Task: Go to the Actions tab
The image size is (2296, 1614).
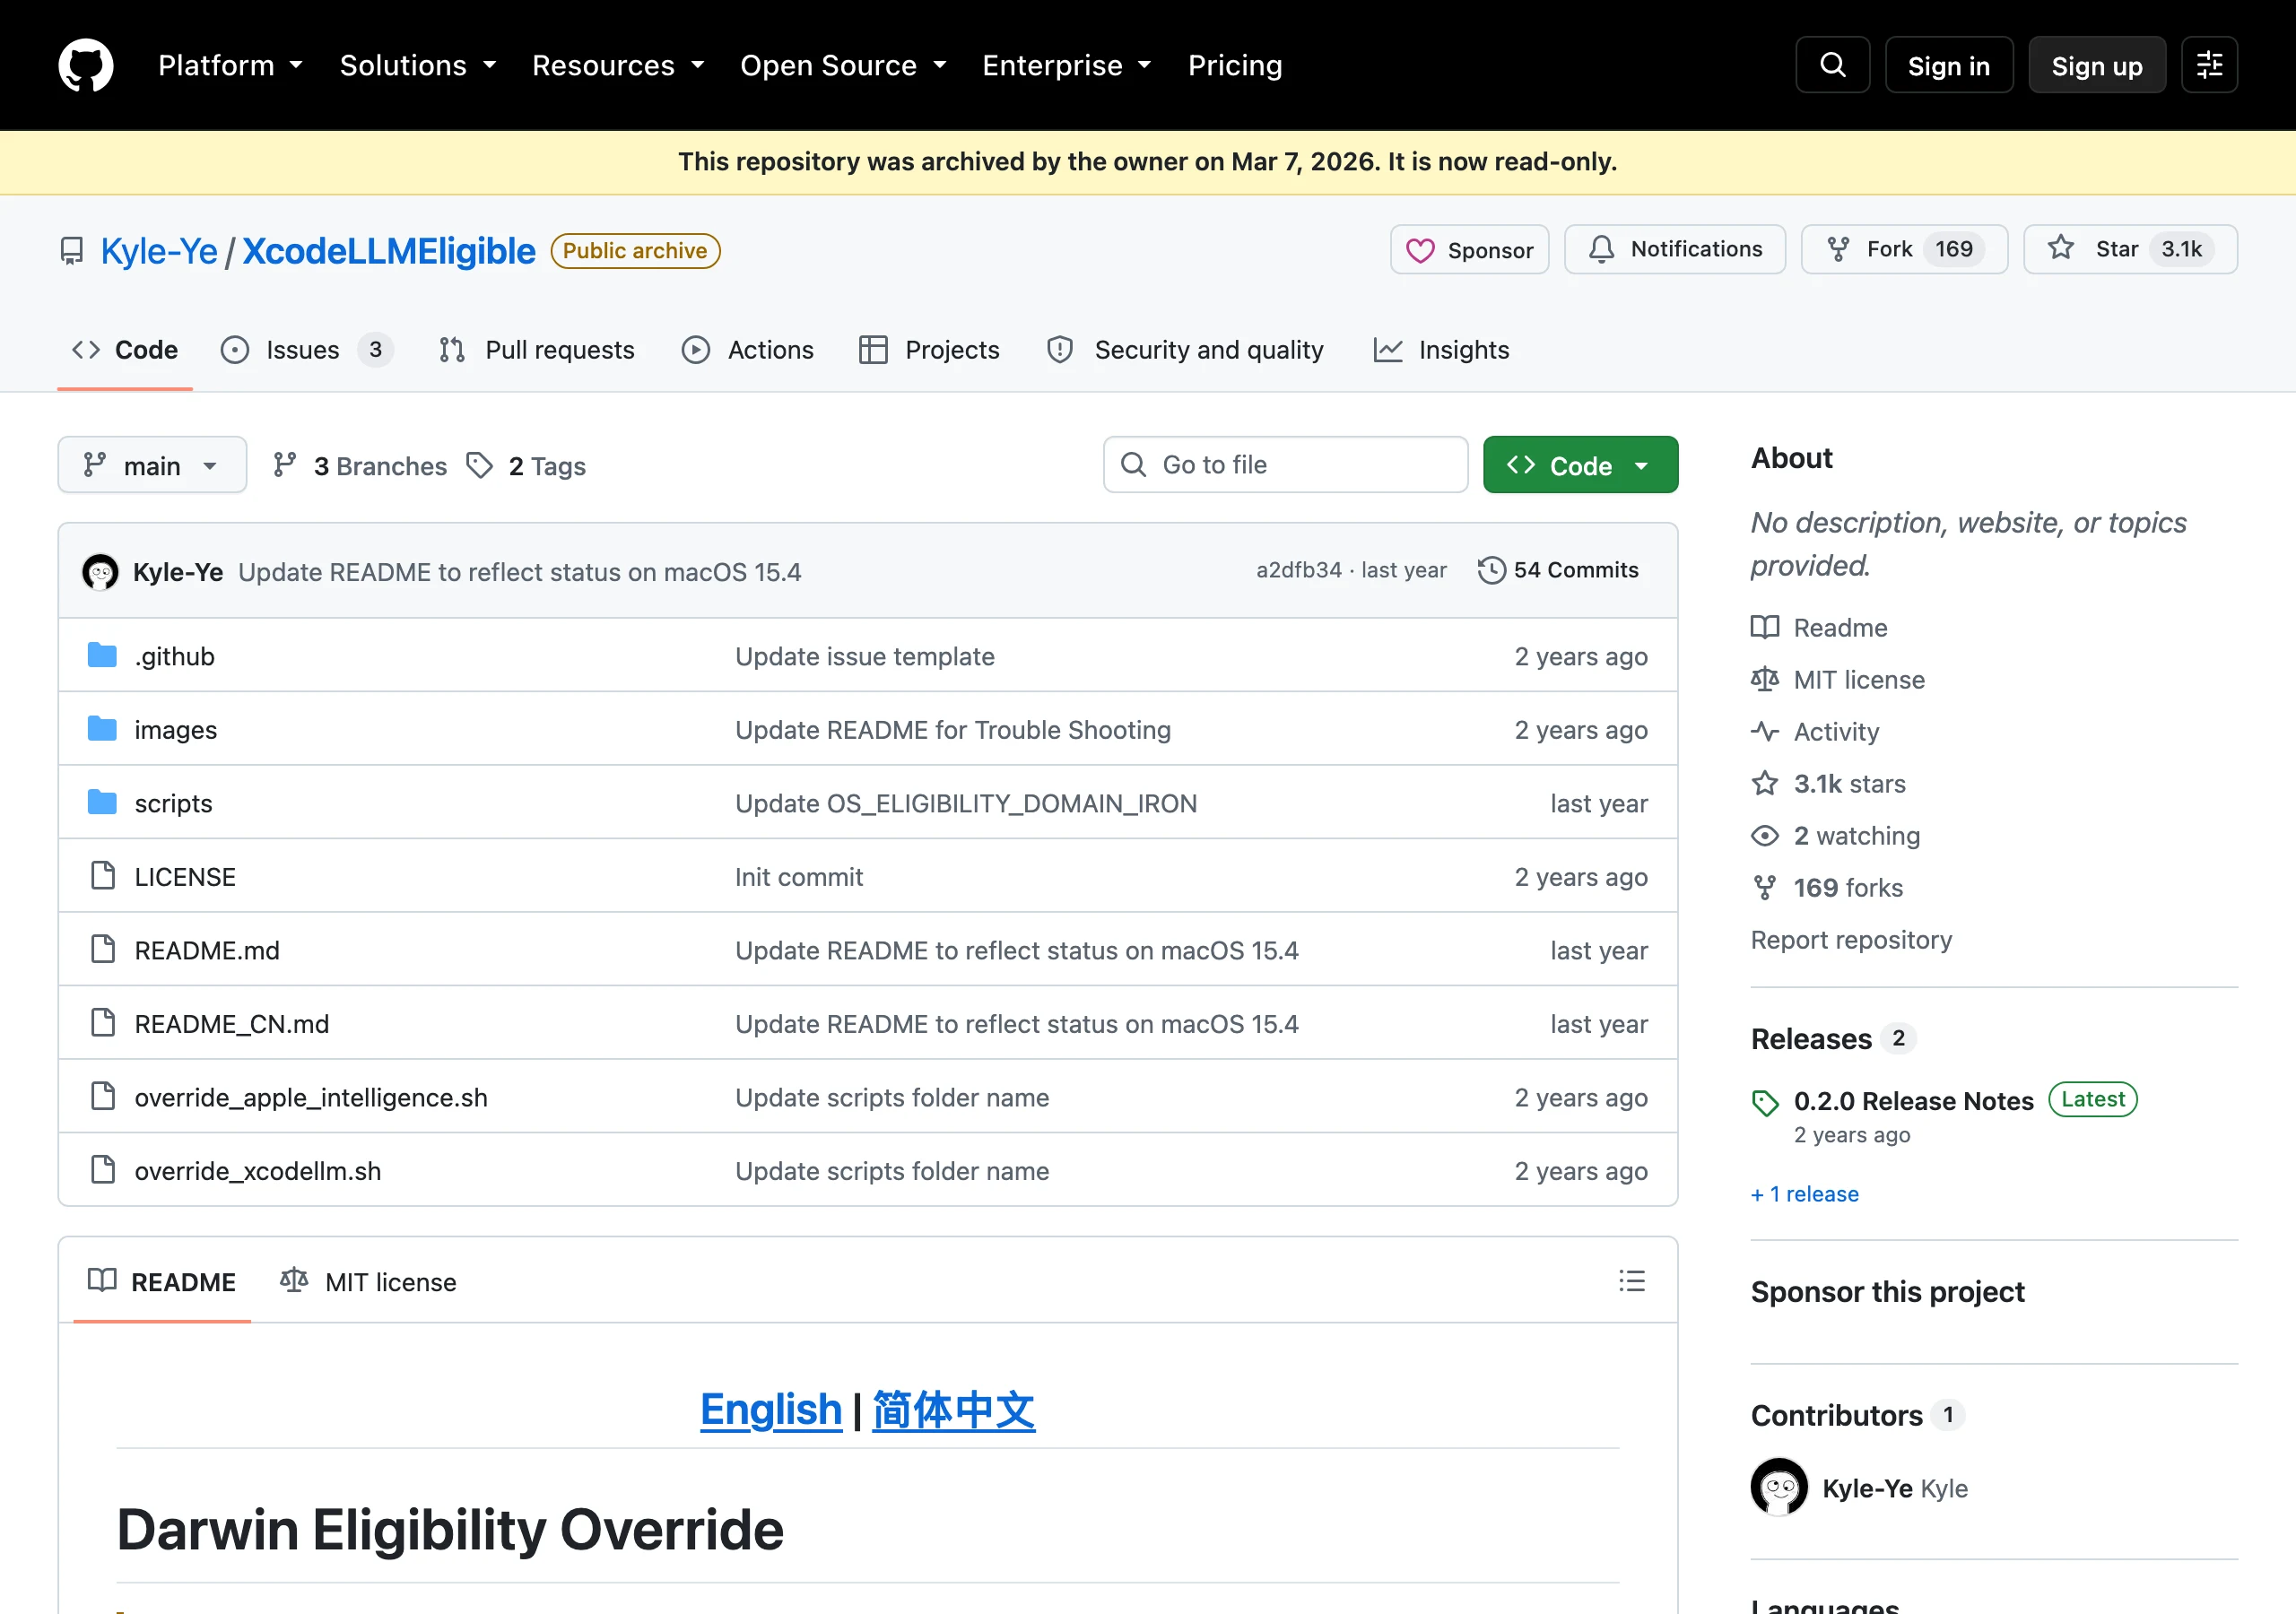Action: [x=747, y=350]
